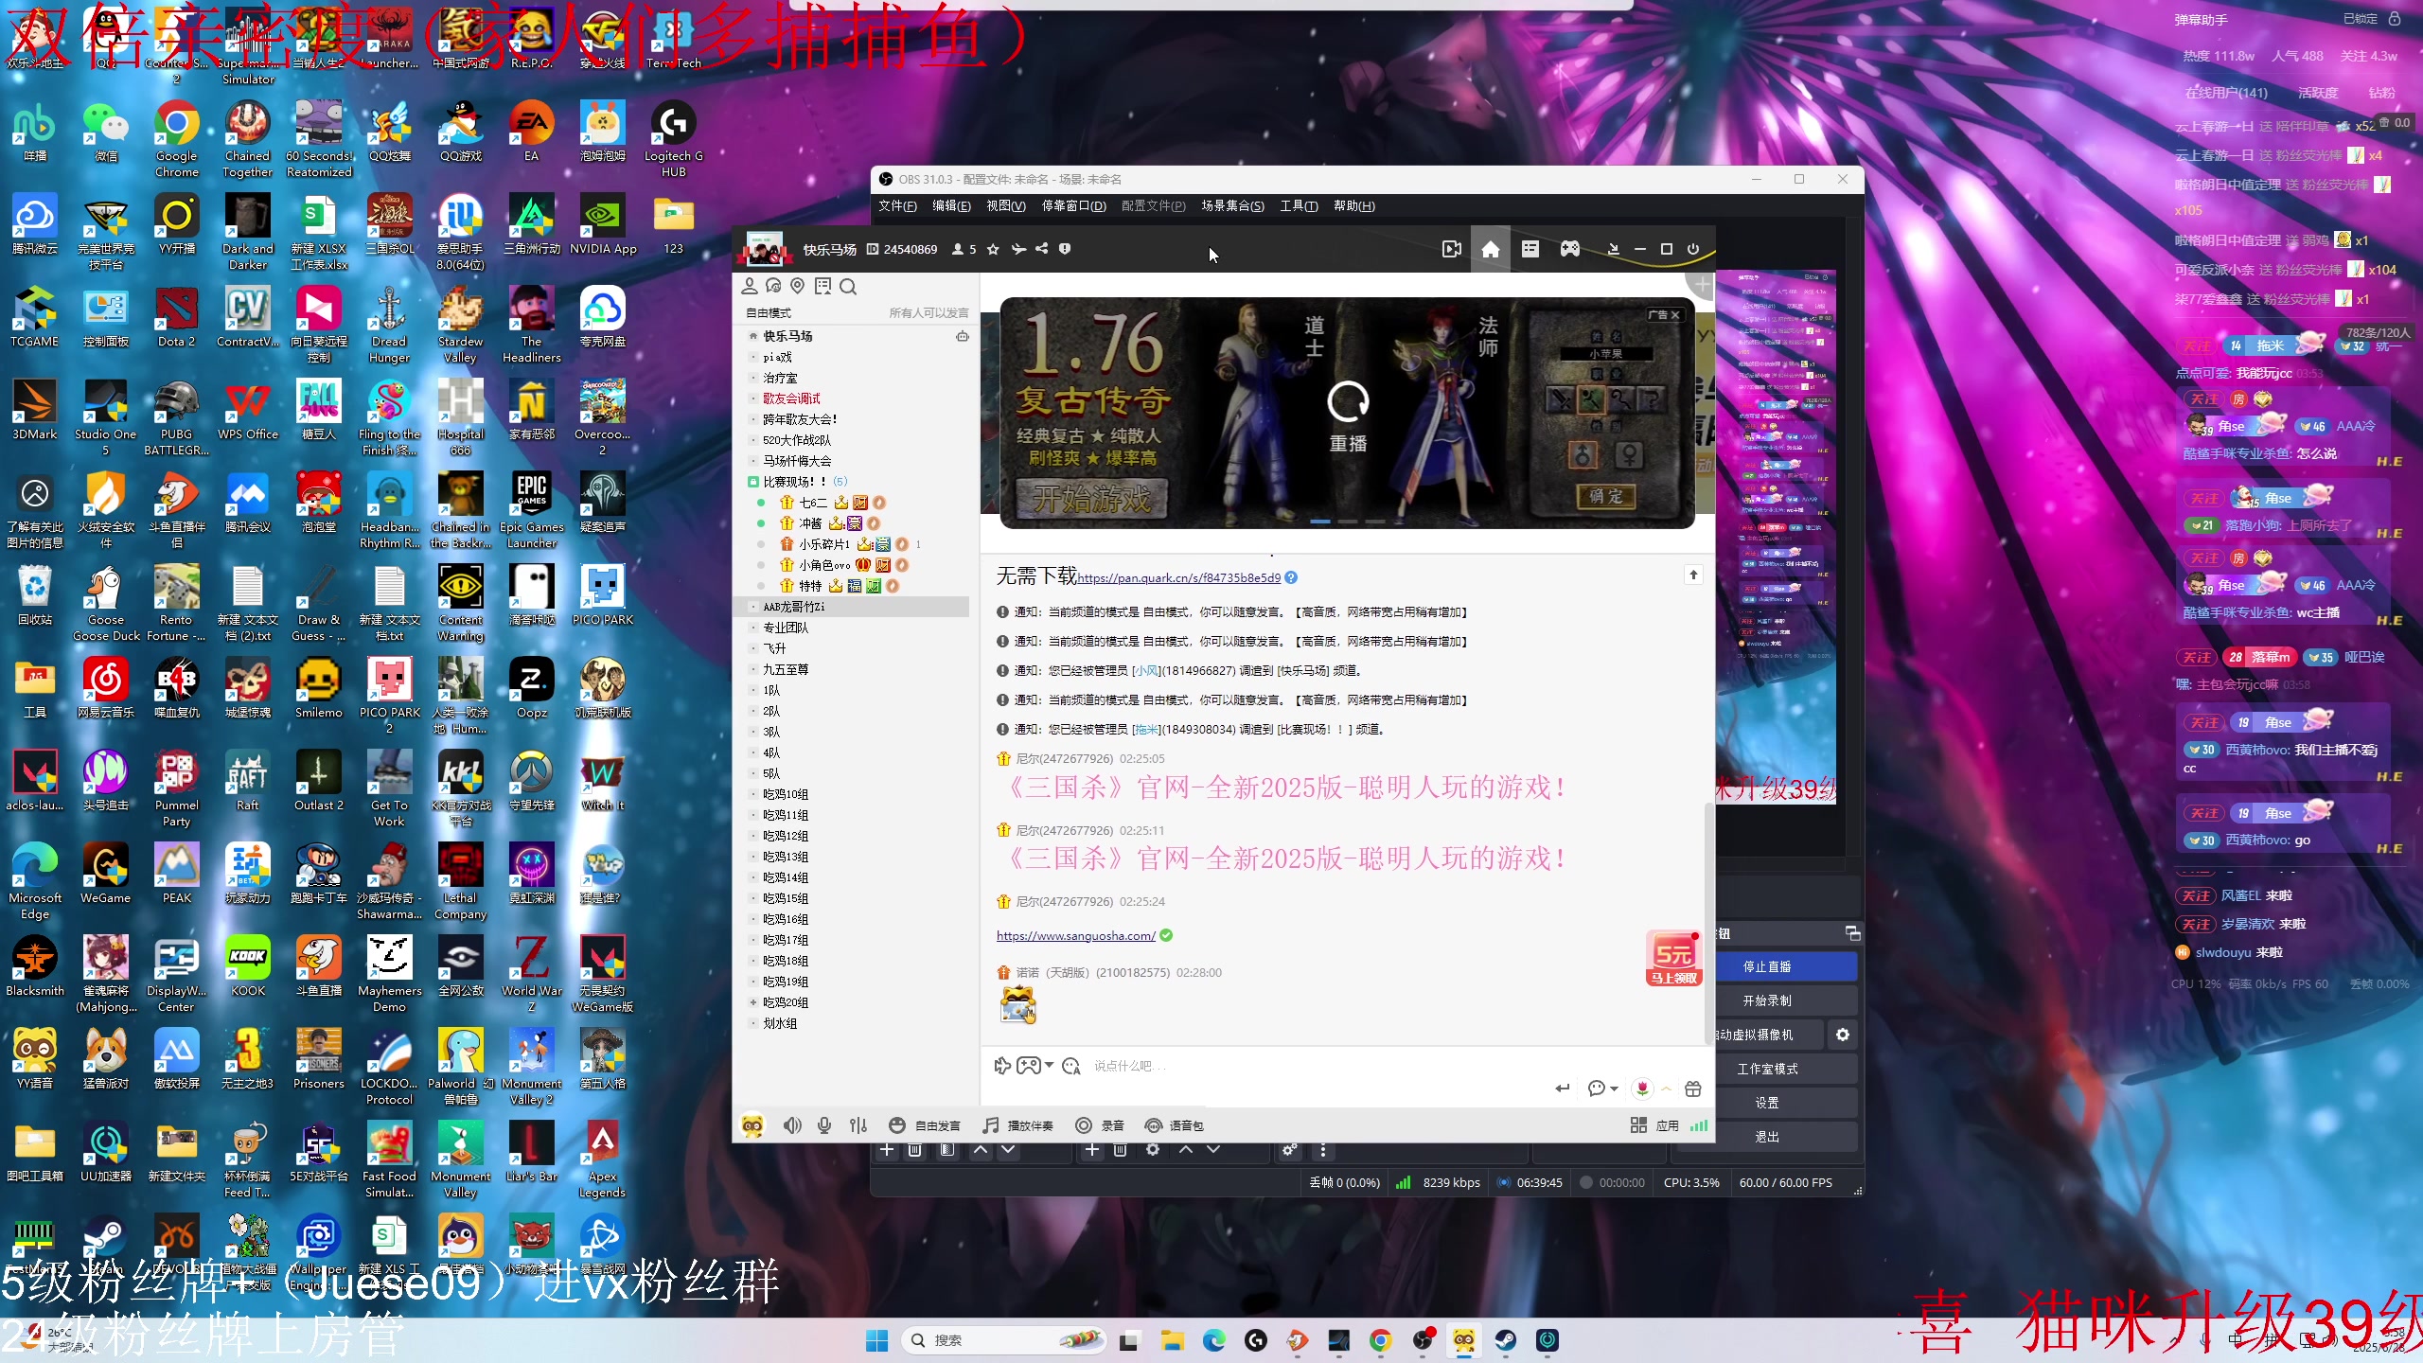Toggle OBS 工作室模式 studio mode
Viewport: 2423px width, 1363px height.
click(1766, 1069)
